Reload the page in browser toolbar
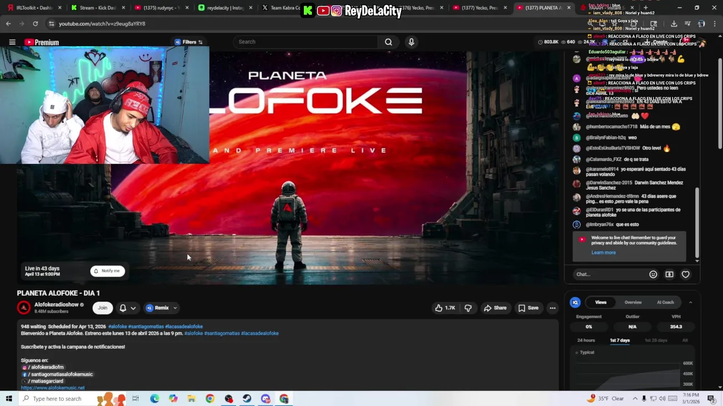The height and width of the screenshot is (406, 723). click(x=35, y=24)
